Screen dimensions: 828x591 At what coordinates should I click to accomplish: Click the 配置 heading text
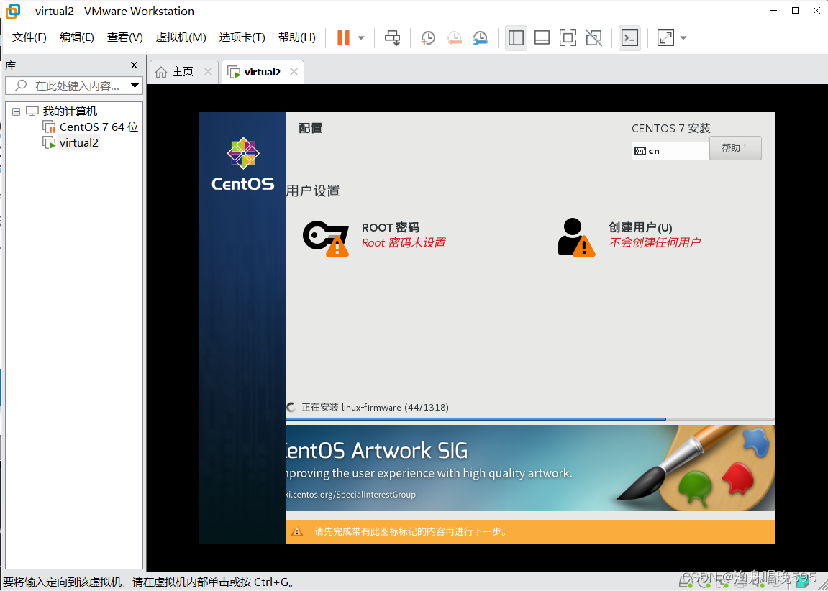coord(311,128)
